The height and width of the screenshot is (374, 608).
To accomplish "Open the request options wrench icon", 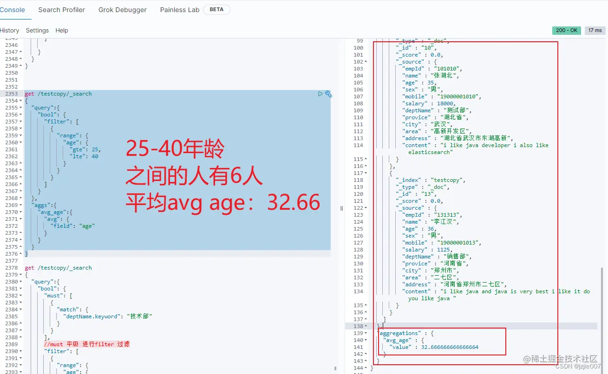I will (328, 94).
